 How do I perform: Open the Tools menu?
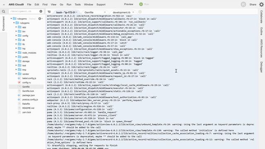coord(77,5)
